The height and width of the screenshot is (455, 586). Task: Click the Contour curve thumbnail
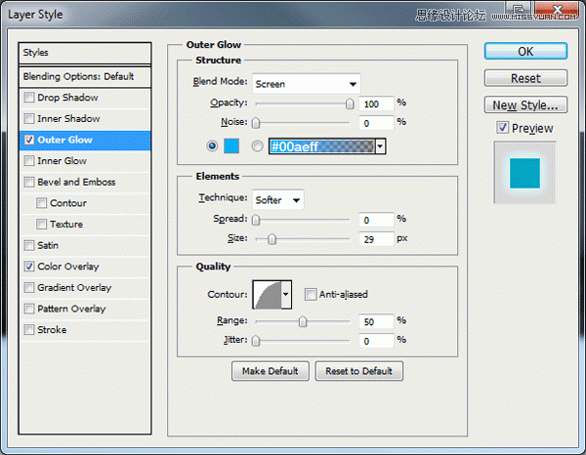point(267,294)
